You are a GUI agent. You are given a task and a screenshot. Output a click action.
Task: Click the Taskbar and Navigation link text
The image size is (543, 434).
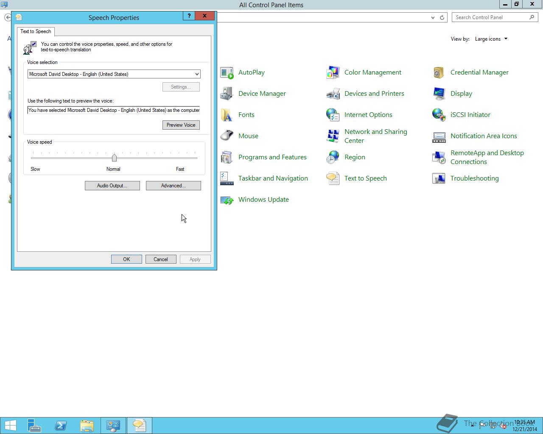pyautogui.click(x=273, y=178)
